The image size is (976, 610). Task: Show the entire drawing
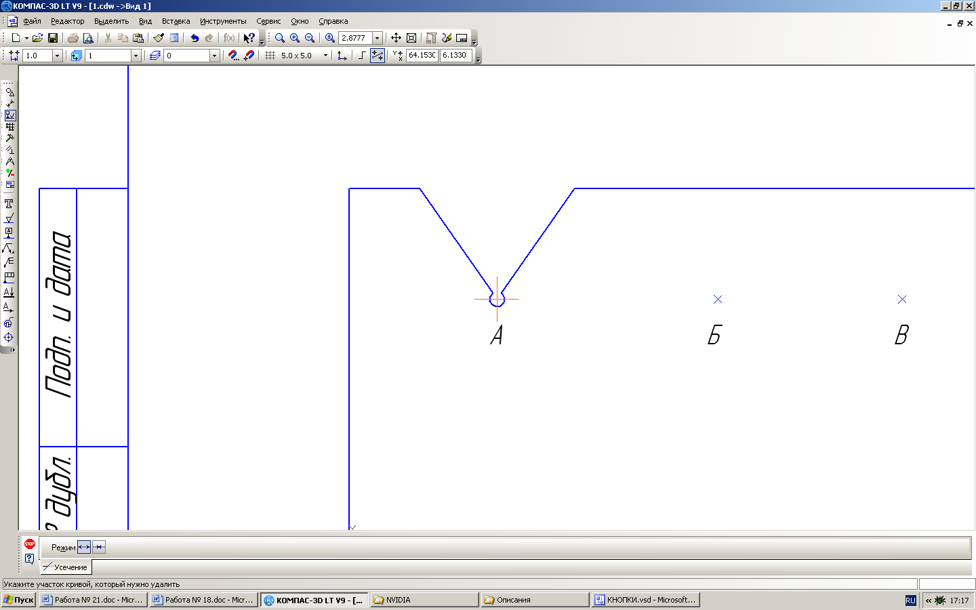pyautogui.click(x=411, y=38)
